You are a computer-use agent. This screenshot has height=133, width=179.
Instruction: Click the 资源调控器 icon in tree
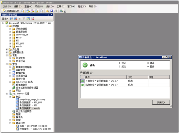pos(14,76)
